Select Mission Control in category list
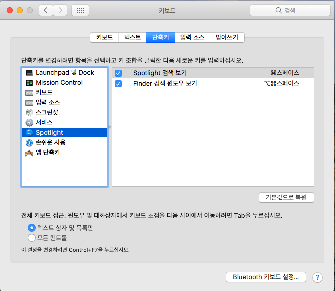Viewport: 335px width, 291px height. (64, 83)
